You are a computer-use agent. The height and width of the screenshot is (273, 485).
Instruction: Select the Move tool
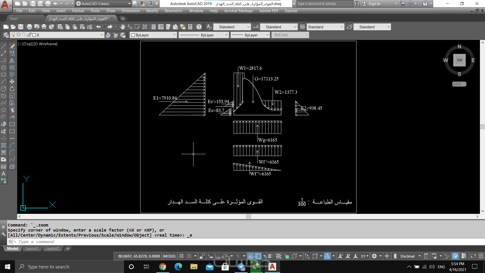(12, 82)
